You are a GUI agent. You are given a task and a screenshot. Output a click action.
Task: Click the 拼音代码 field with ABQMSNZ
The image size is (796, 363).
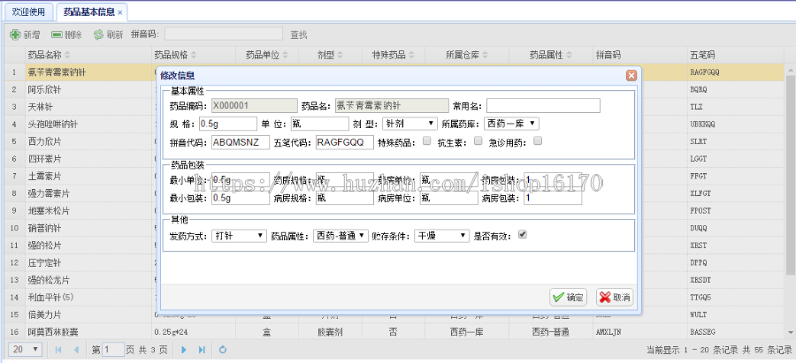click(241, 142)
